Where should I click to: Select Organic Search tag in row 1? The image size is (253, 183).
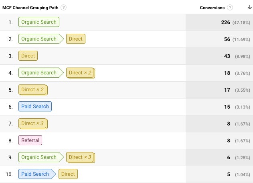coord(38,22)
